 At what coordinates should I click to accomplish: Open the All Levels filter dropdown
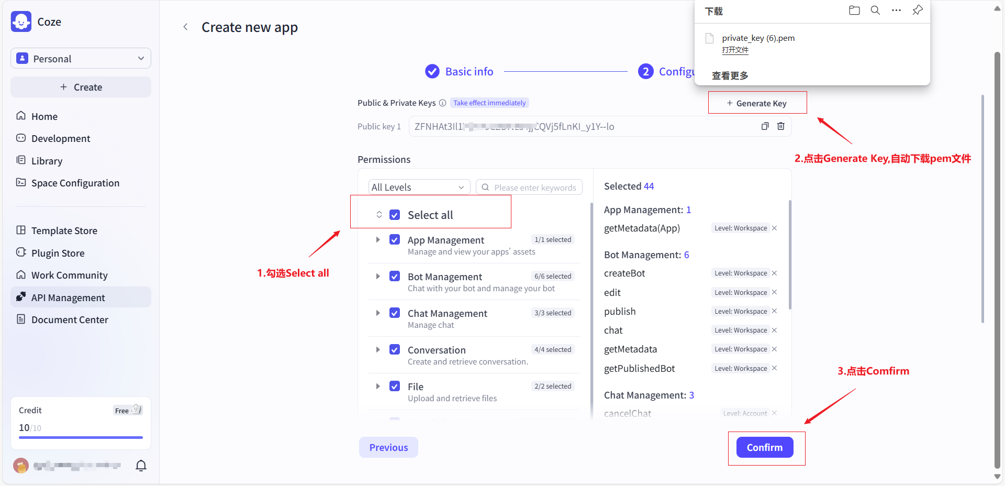[418, 187]
